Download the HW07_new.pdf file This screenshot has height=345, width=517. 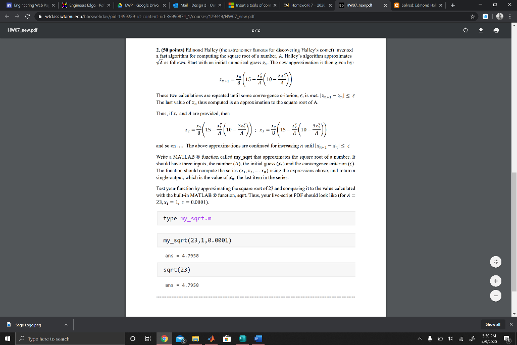point(481,30)
